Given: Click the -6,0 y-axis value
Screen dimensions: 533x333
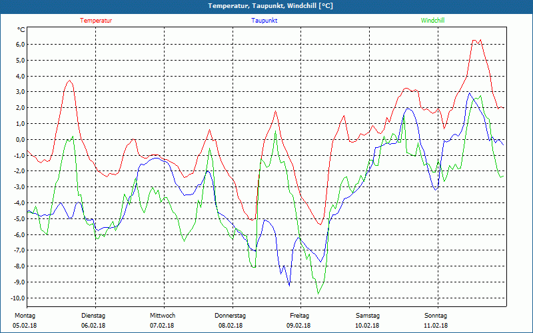Looking at the screenshot, I should (19, 234).
